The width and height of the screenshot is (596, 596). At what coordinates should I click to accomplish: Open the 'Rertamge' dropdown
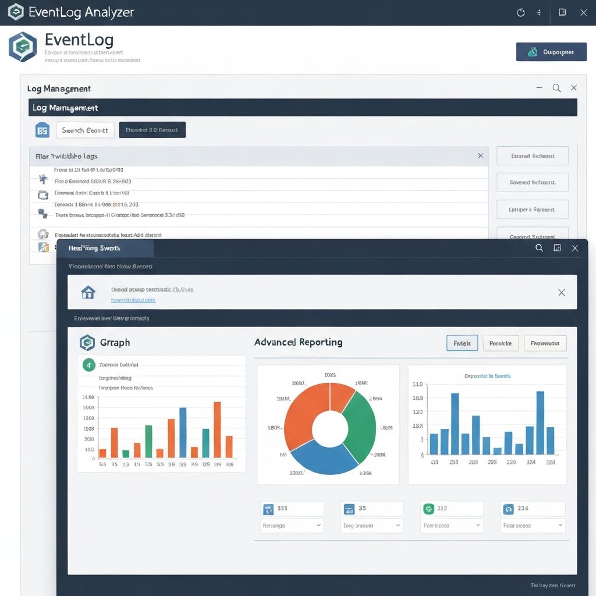pos(292,526)
